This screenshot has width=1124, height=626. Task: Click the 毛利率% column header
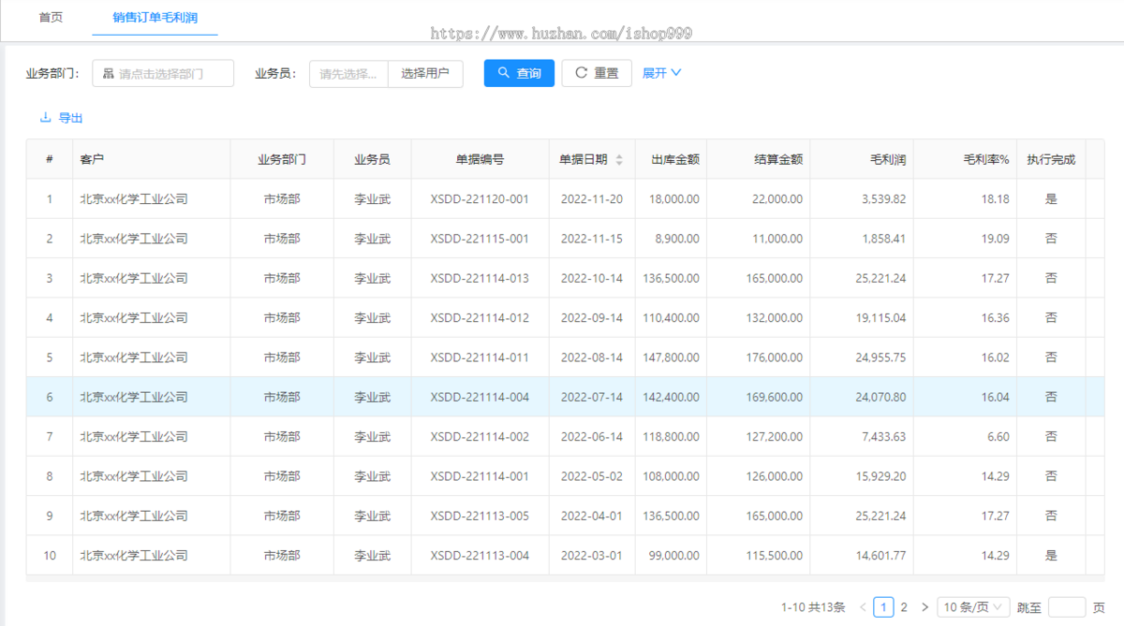(986, 160)
